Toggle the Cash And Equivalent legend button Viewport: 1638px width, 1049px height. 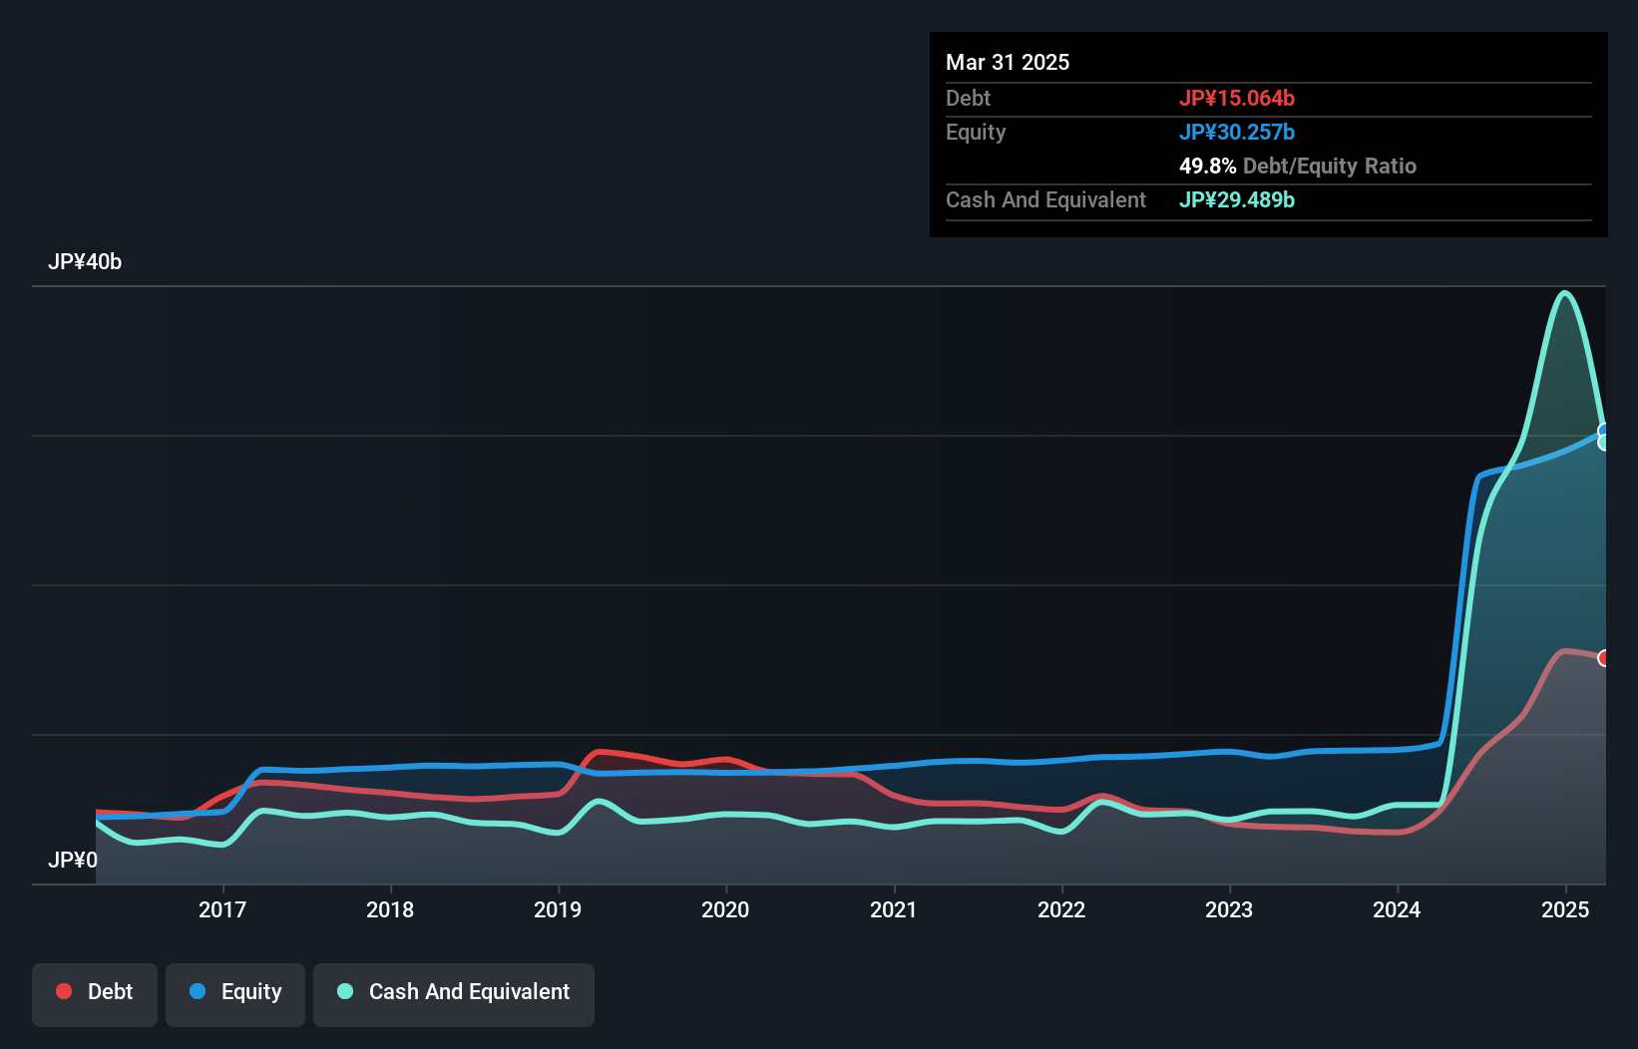[454, 994]
